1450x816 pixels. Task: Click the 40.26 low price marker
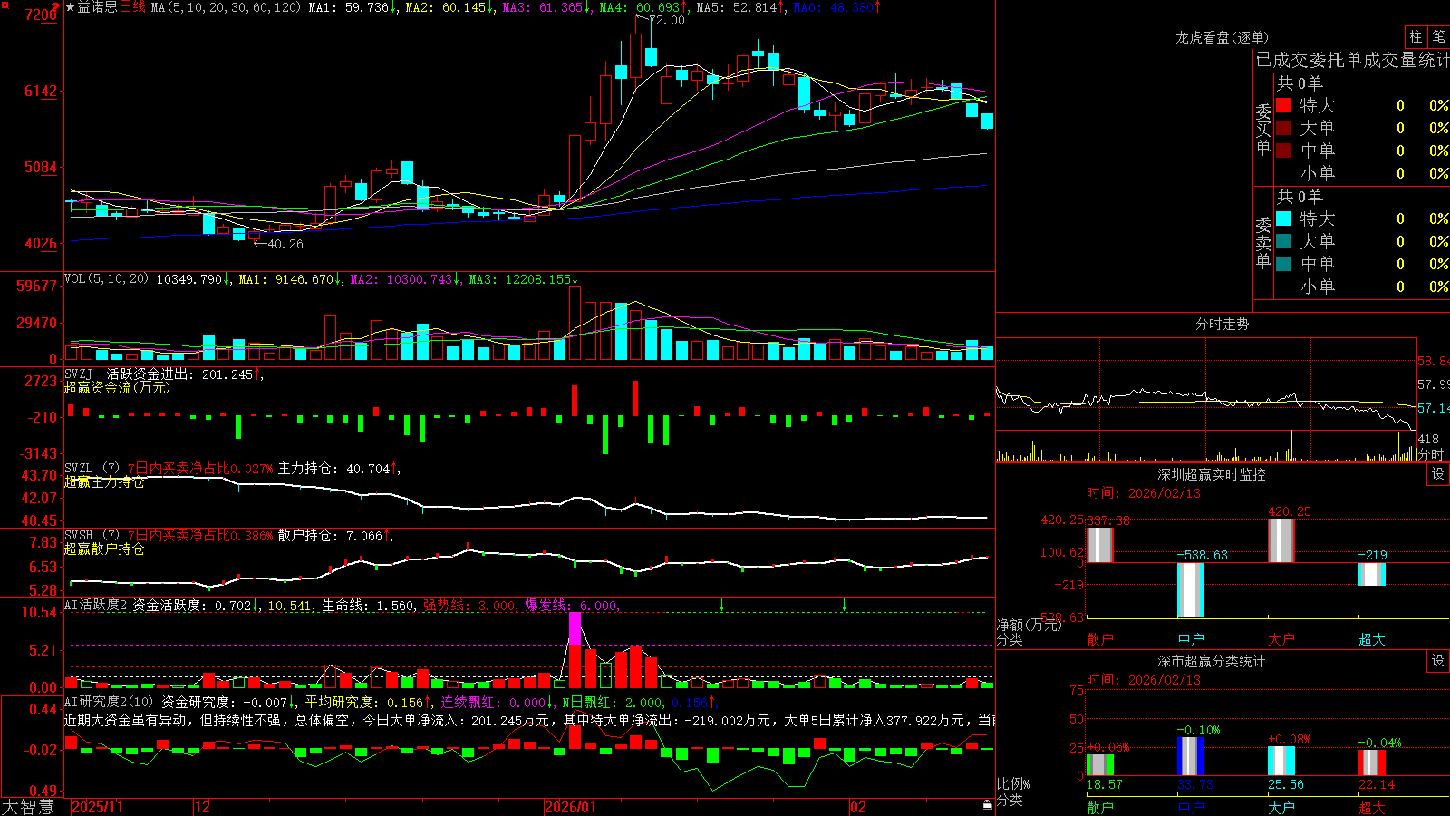[285, 244]
